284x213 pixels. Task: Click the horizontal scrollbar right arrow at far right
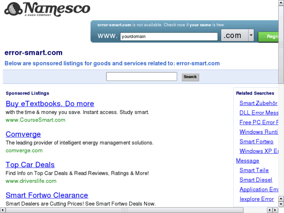coord(275,210)
